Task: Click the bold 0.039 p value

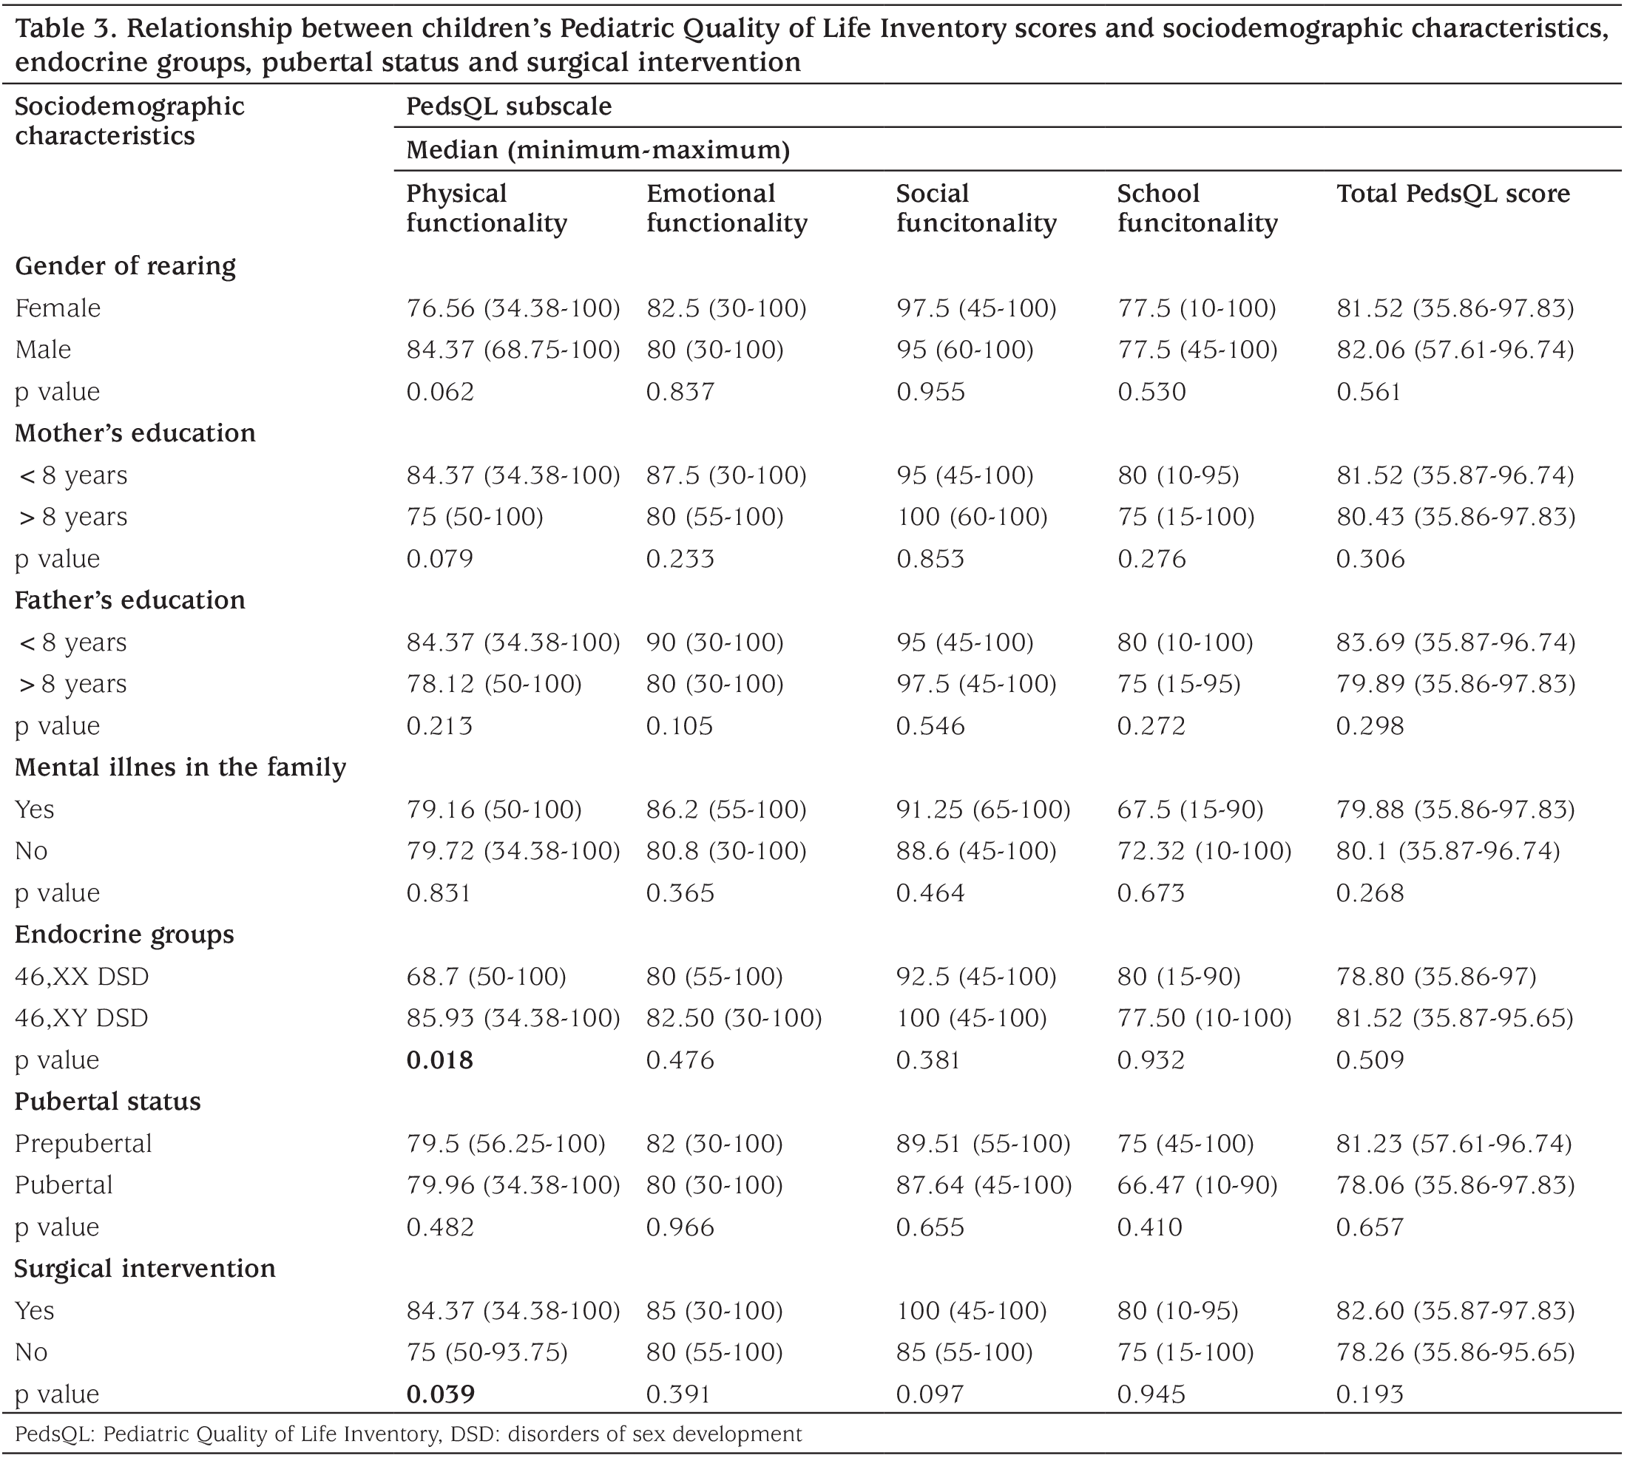Action: click(x=440, y=1394)
